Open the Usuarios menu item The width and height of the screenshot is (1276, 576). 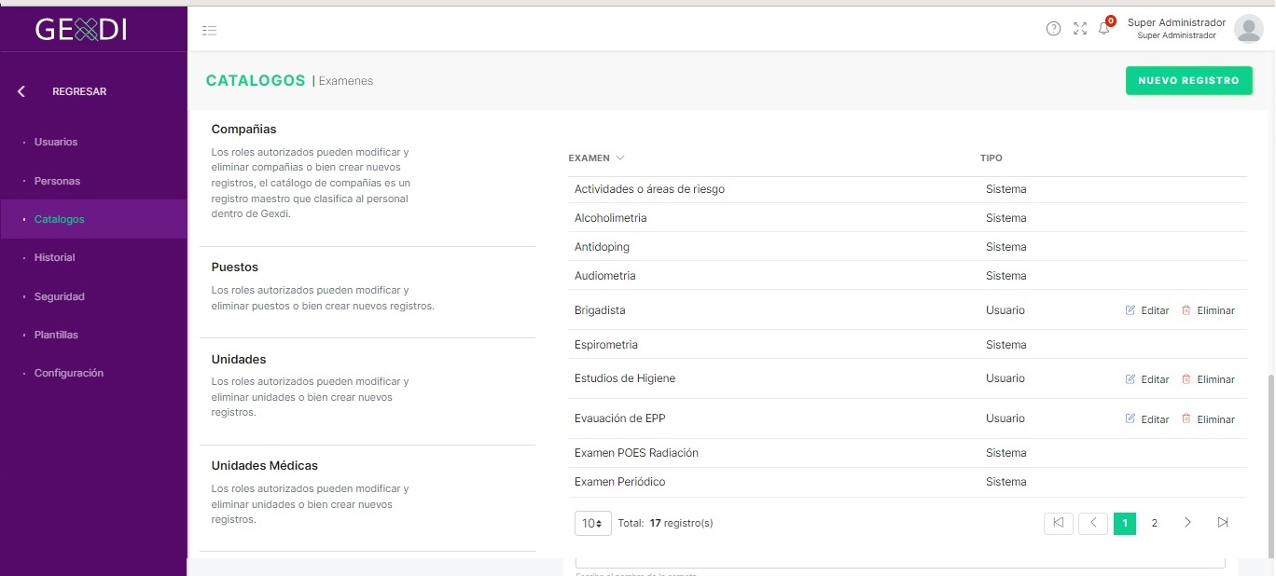(x=56, y=142)
